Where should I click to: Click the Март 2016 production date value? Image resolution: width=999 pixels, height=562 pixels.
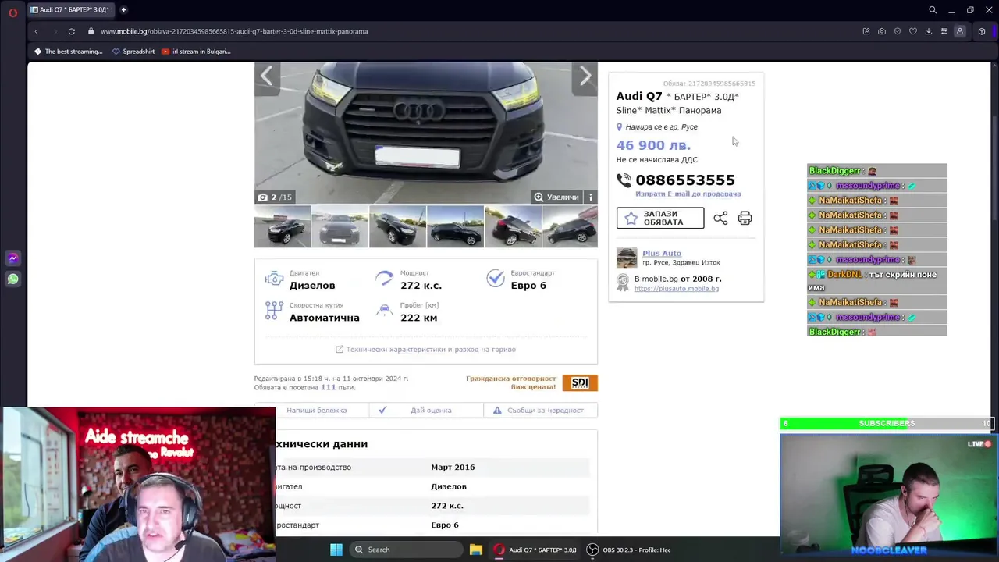click(x=453, y=467)
